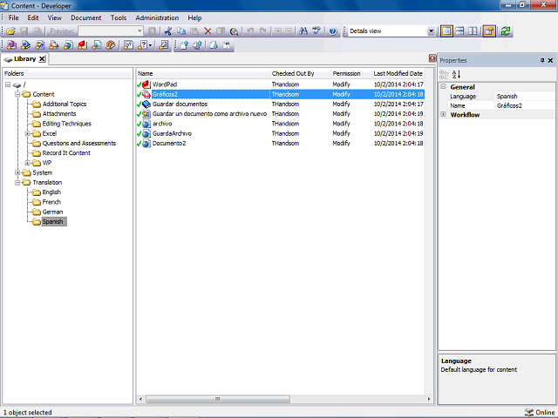Viewport: 558px width, 418px height.
Task: Run spell check with the ABC icon
Action: click(x=316, y=31)
